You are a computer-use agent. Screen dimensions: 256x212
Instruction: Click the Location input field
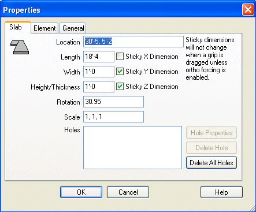(x=133, y=42)
